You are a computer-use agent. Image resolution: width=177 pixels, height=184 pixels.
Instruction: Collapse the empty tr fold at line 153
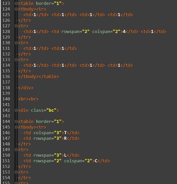coord(16,172)
